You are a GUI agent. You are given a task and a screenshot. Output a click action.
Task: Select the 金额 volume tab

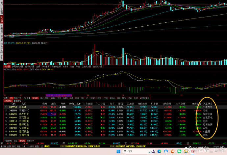click(38, 66)
